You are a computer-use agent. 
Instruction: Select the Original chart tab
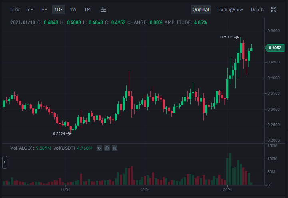201,10
